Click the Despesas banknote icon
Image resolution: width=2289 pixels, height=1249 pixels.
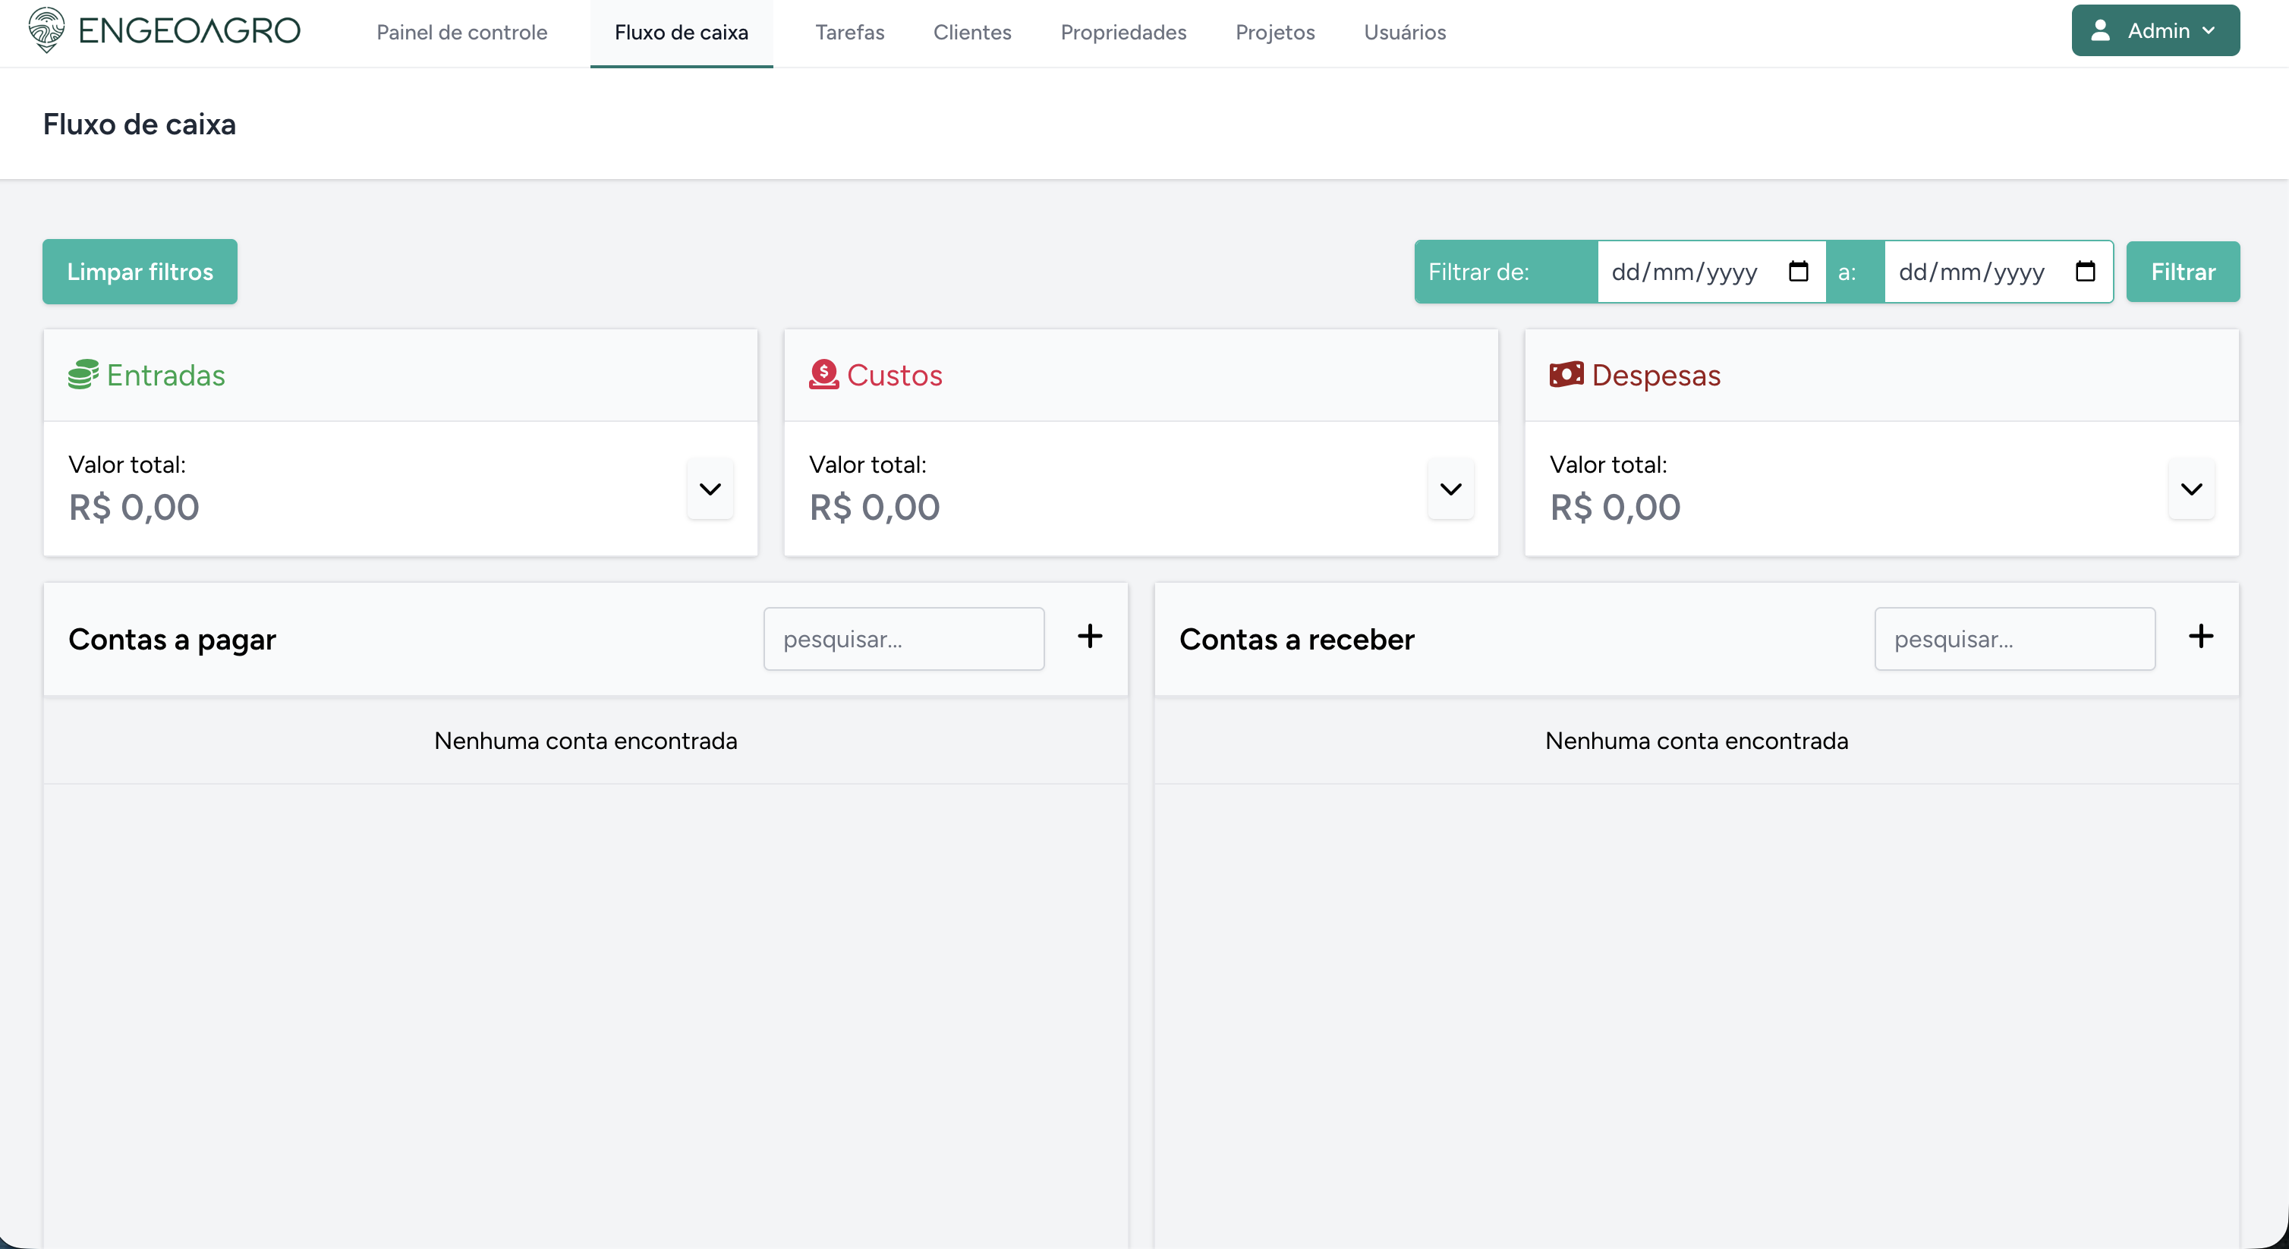click(1566, 375)
